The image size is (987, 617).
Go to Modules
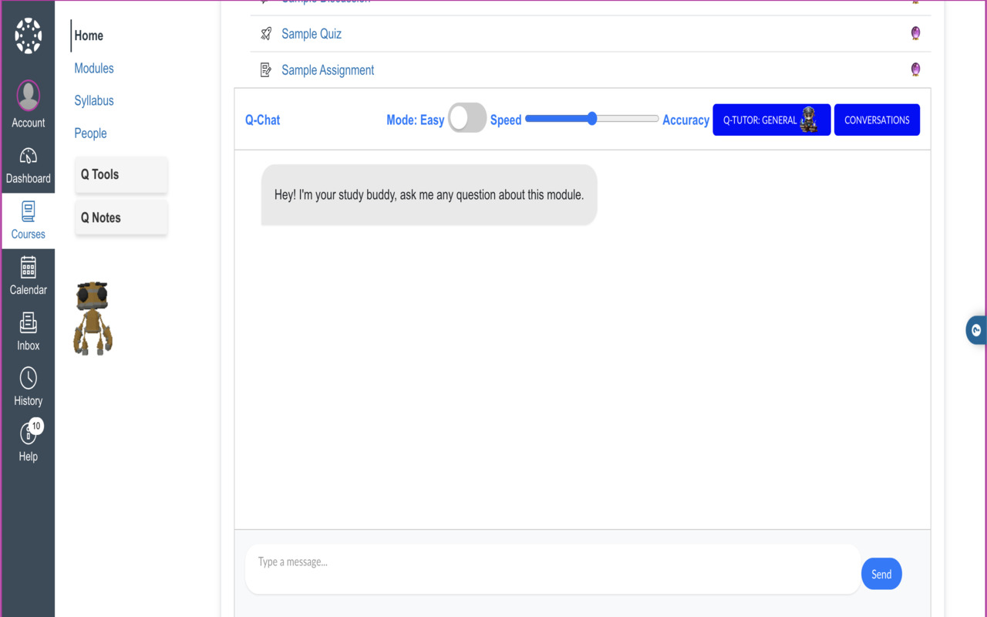(94, 69)
